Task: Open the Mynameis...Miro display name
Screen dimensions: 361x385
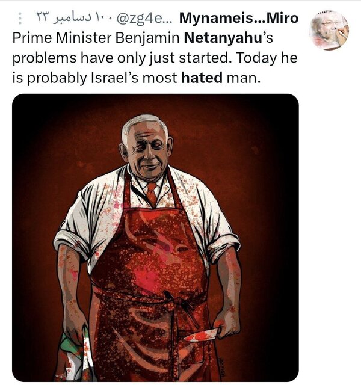Action: coord(239,18)
